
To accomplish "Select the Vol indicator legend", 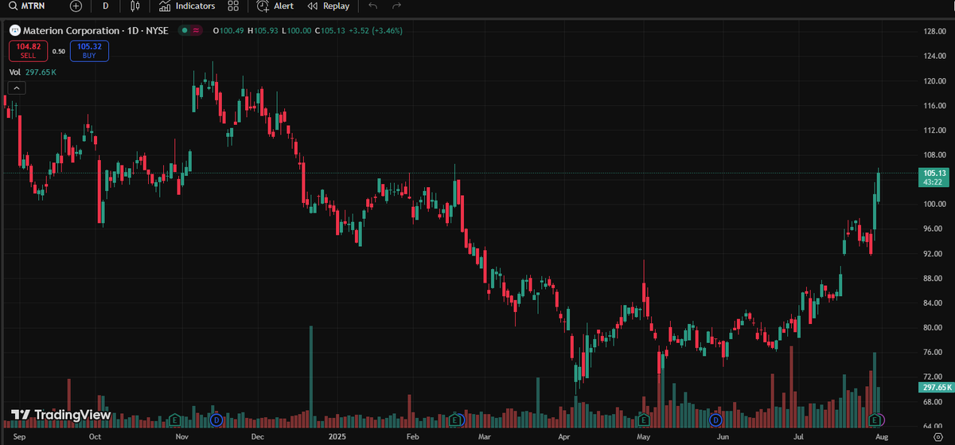I will pos(33,72).
